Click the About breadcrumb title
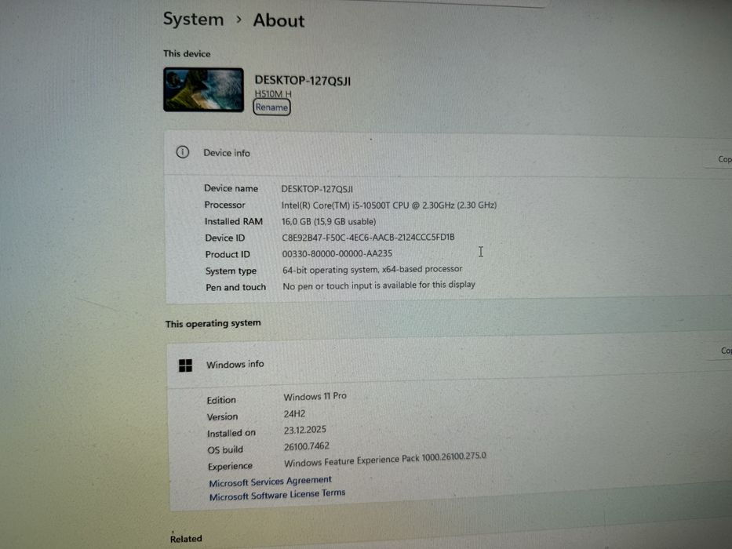This screenshot has width=732, height=549. [279, 20]
